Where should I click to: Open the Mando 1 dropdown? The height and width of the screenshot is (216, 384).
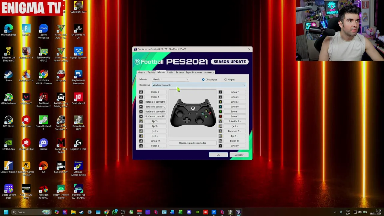(170, 79)
